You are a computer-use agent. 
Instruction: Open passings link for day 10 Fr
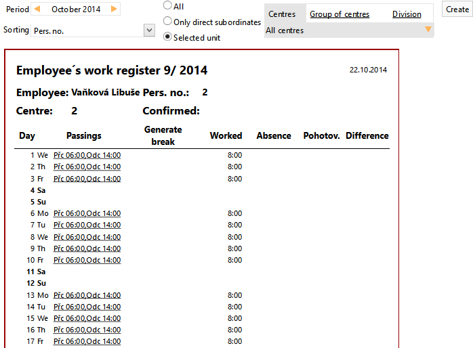[87, 260]
